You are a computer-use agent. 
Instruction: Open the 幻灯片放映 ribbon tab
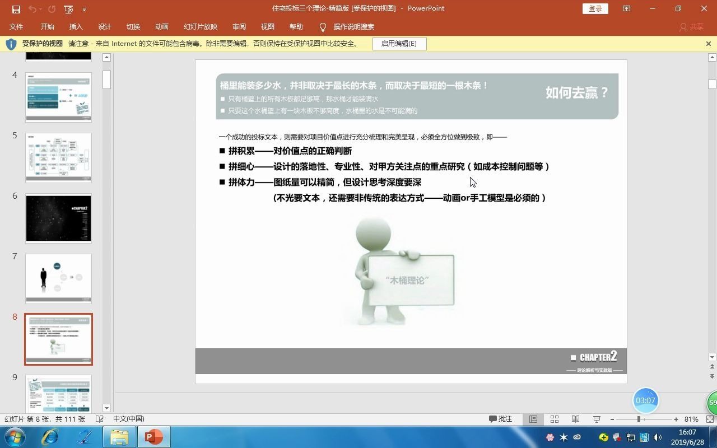tap(200, 26)
